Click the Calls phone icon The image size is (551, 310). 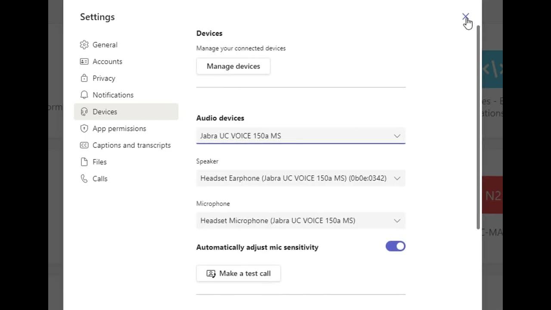[x=84, y=179]
